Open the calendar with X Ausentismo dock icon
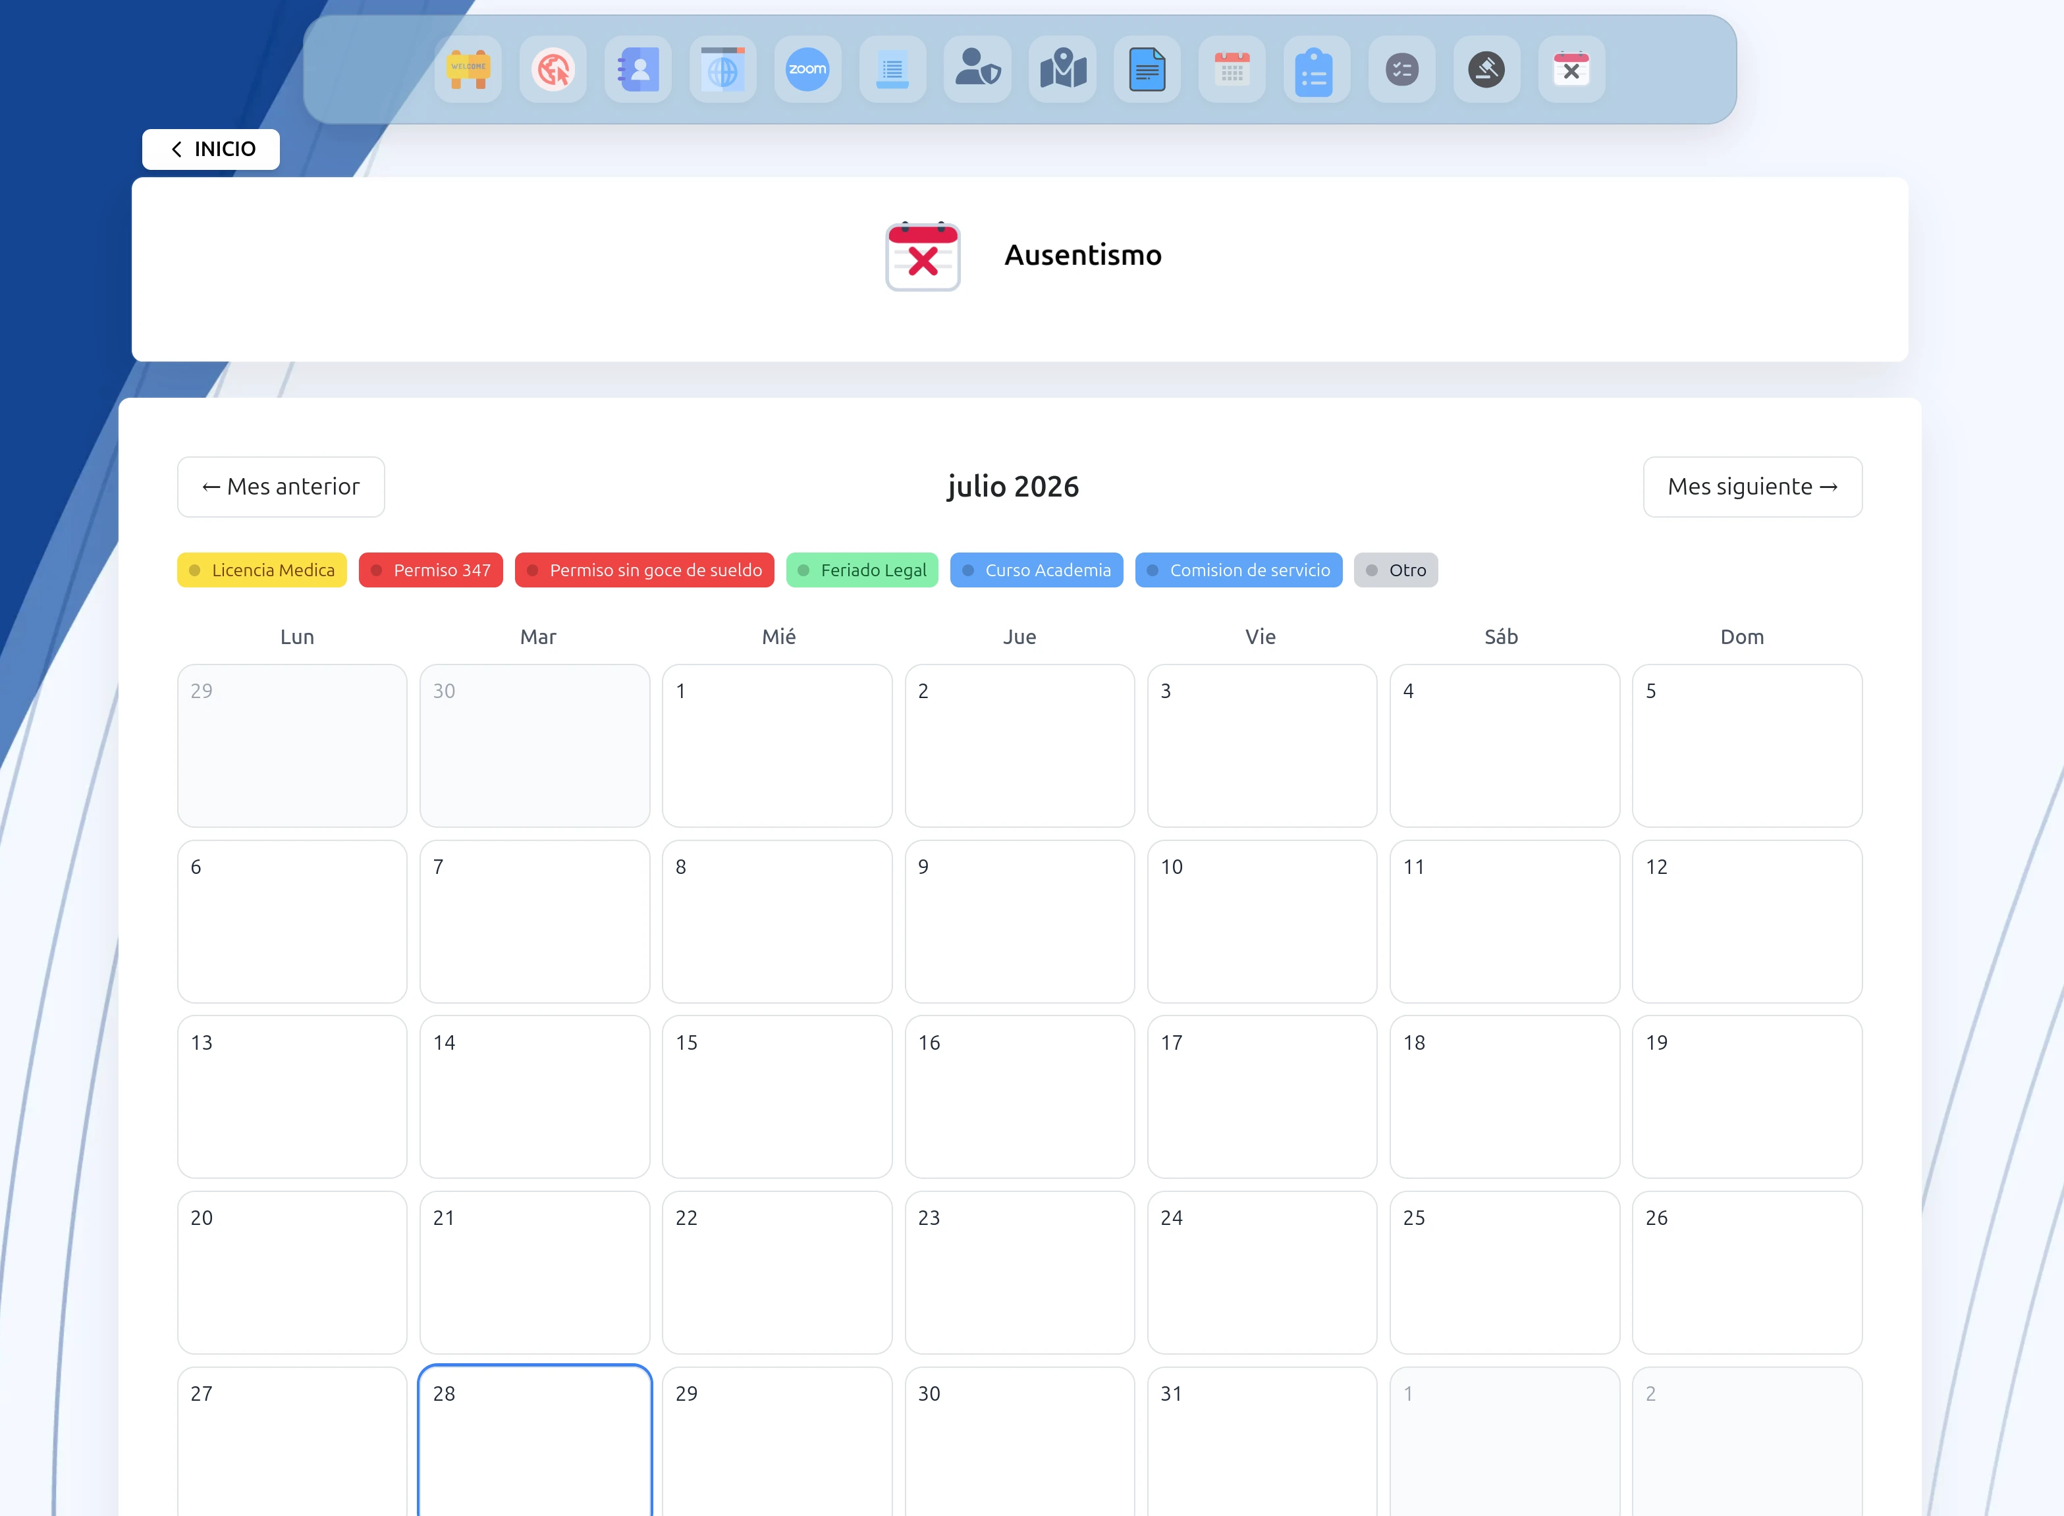 pos(1572,70)
